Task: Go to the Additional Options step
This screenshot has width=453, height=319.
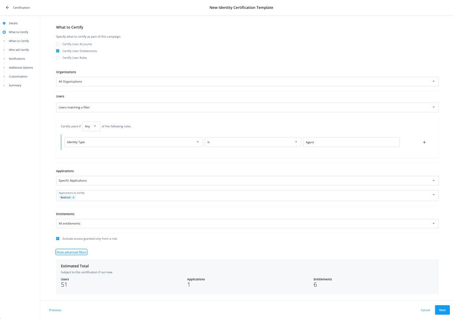Action: [x=21, y=68]
